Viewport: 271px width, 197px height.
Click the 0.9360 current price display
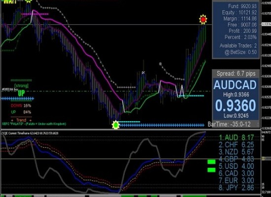[x=236, y=105]
